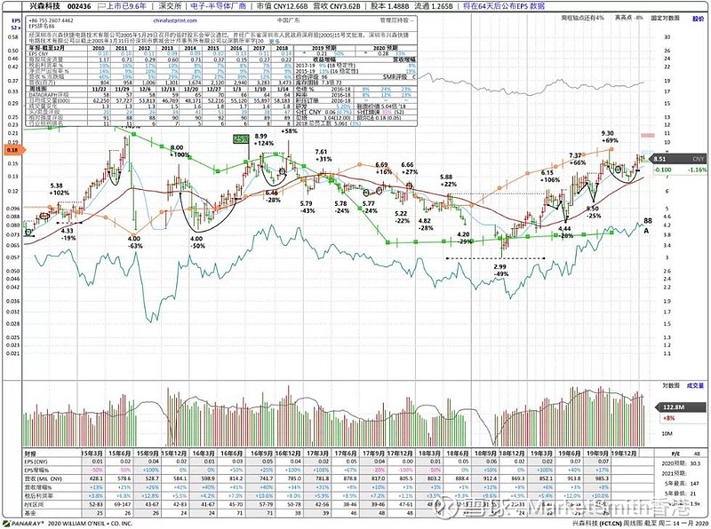Click the 19年12月 quarter column header
The height and width of the screenshot is (529, 711).
(x=624, y=454)
